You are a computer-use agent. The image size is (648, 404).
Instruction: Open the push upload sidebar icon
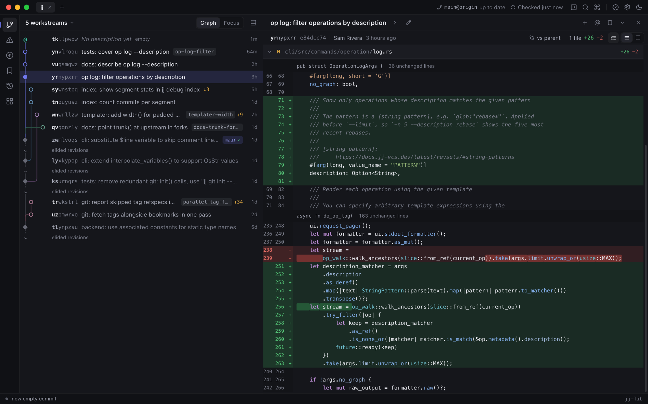10,55
